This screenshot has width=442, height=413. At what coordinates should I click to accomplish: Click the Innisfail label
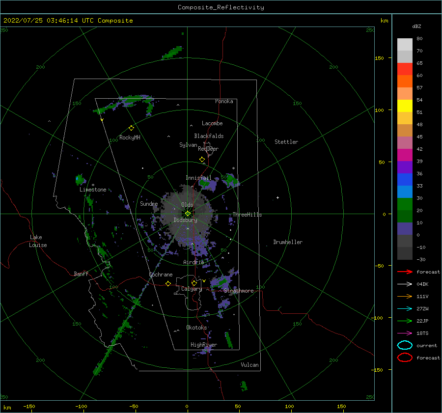pos(198,178)
